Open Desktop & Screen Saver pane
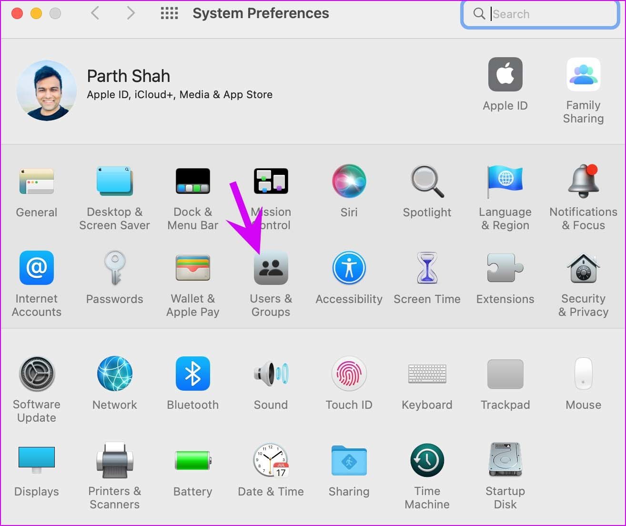The height and width of the screenshot is (526, 626). [x=114, y=182]
